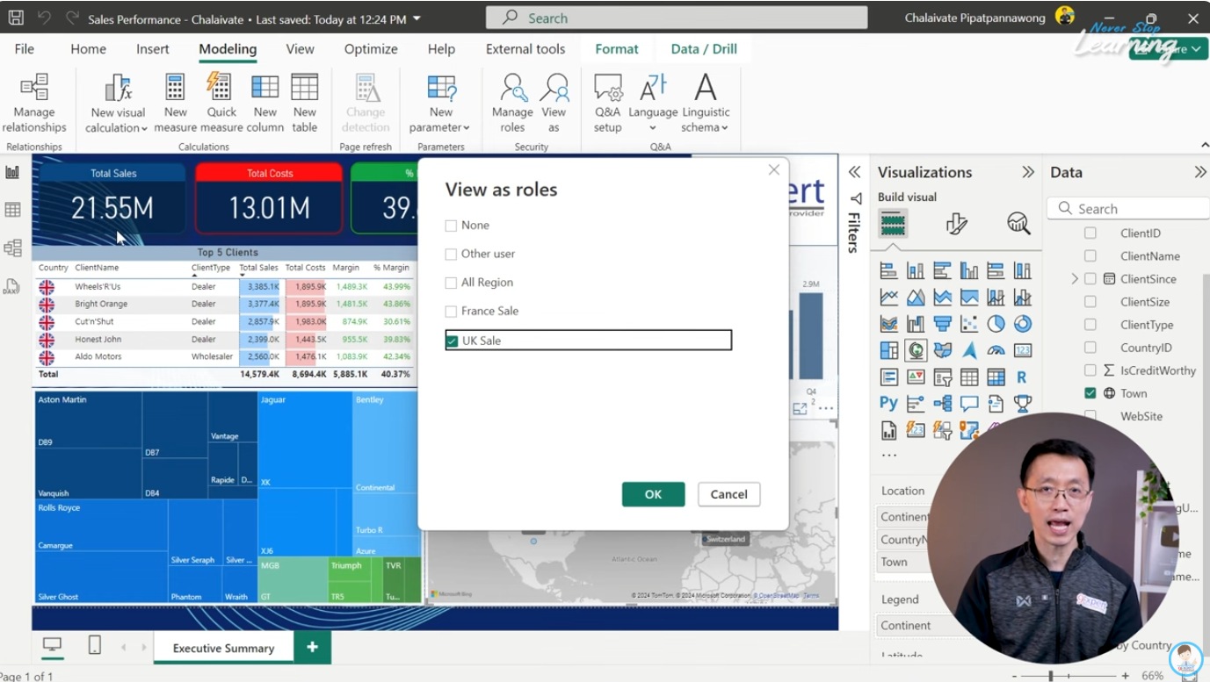The height and width of the screenshot is (682, 1210).
Task: Adjust the zoom slider in status bar
Action: pyautogui.click(x=1050, y=676)
